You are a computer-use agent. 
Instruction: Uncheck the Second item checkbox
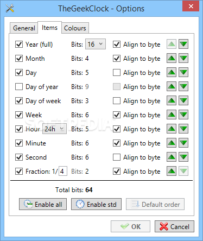(x=19, y=157)
